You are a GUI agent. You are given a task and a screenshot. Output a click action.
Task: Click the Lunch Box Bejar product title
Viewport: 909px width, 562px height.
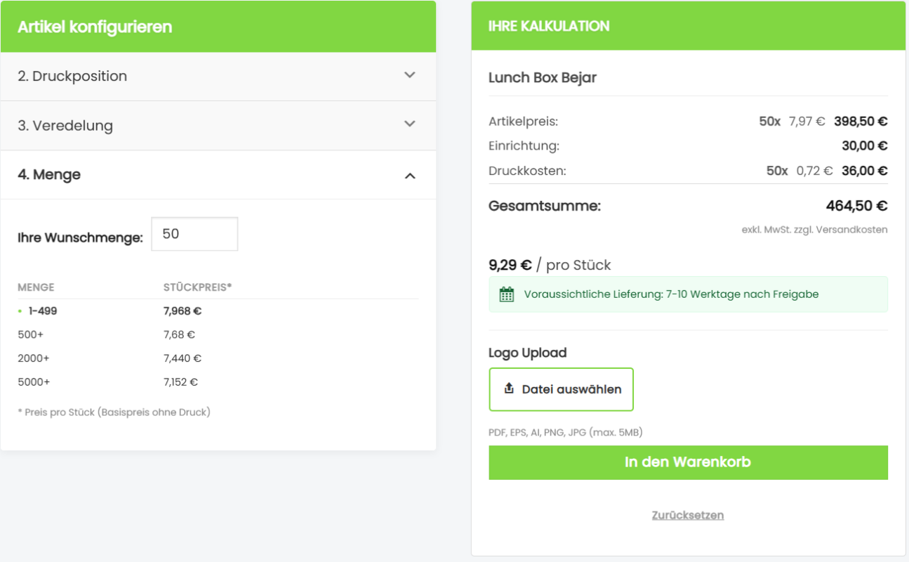click(x=543, y=77)
